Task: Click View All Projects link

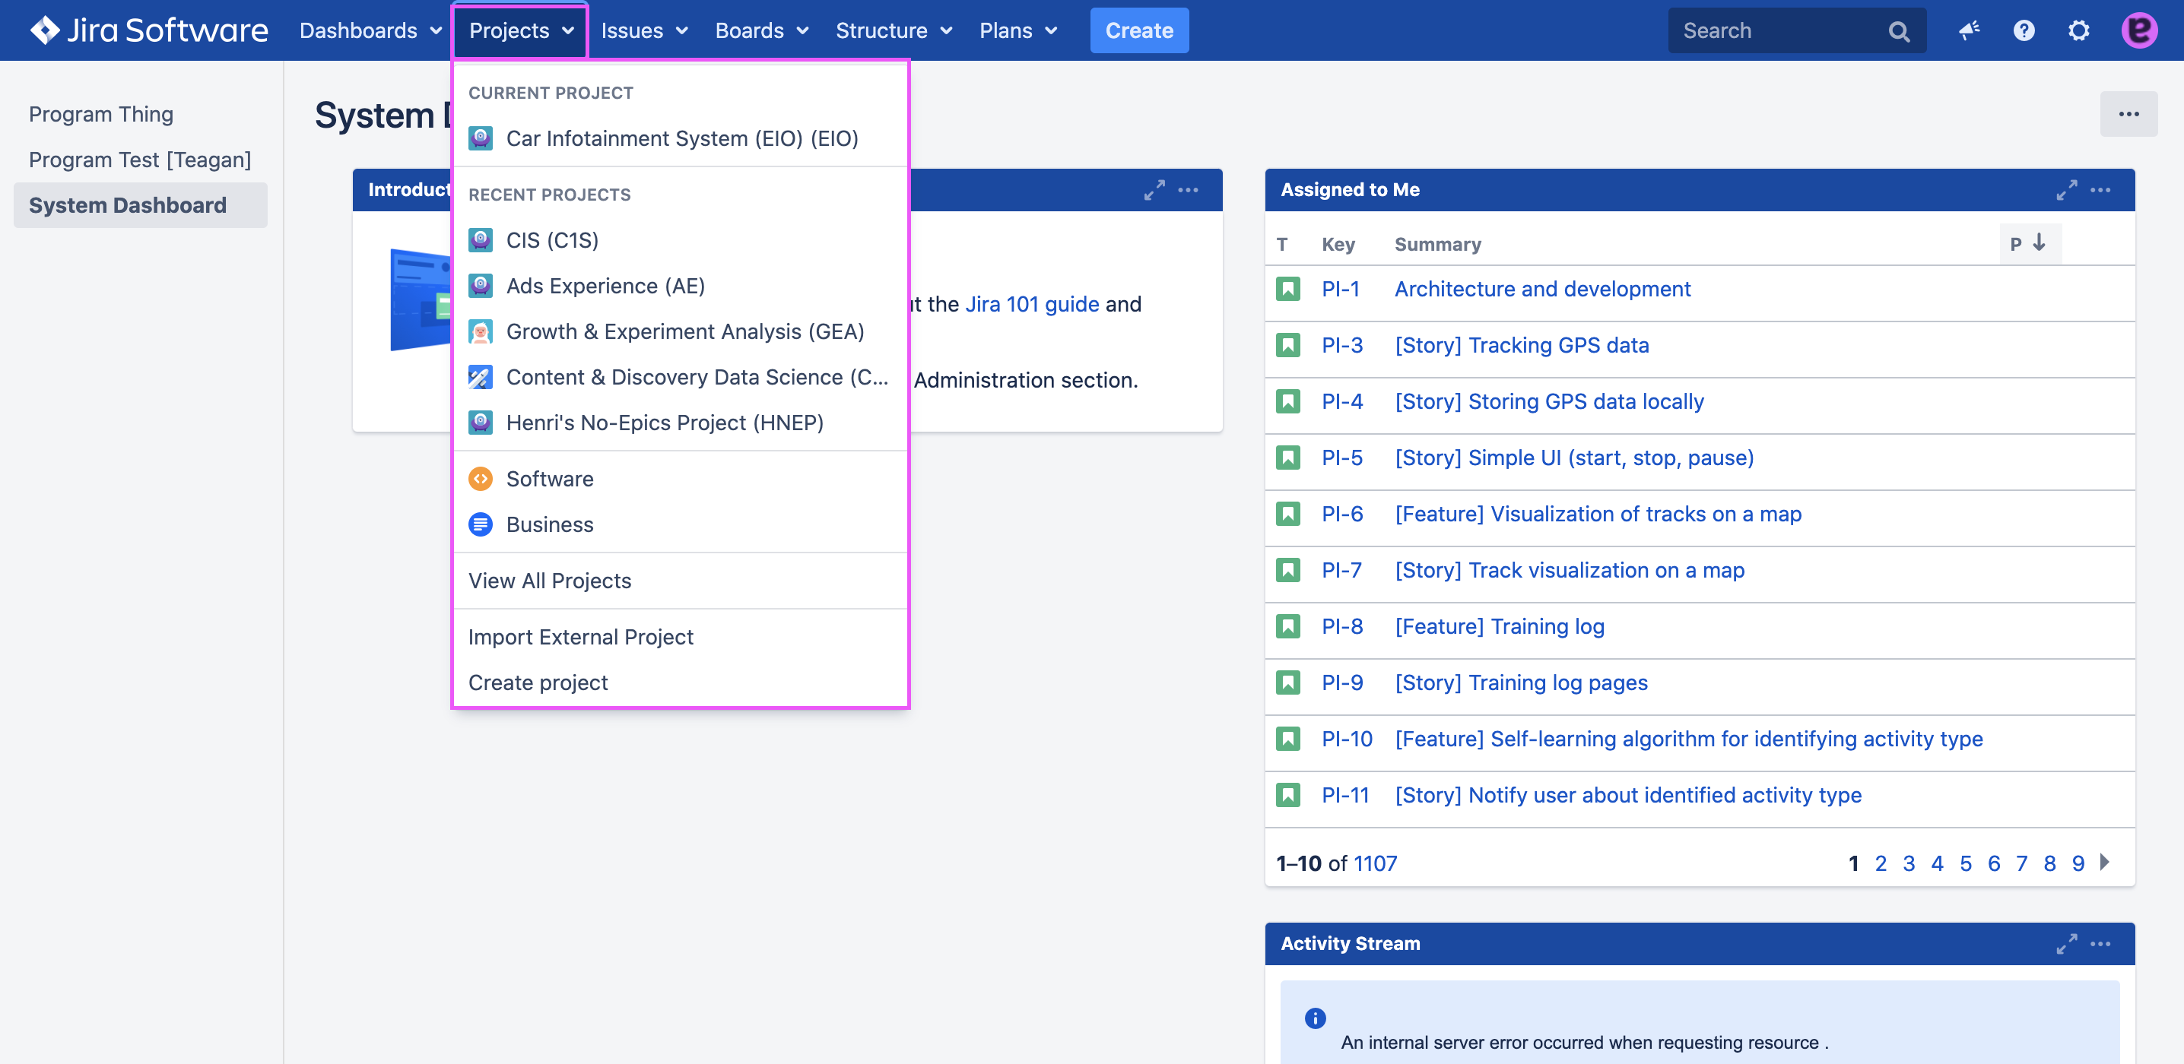Action: (x=550, y=579)
